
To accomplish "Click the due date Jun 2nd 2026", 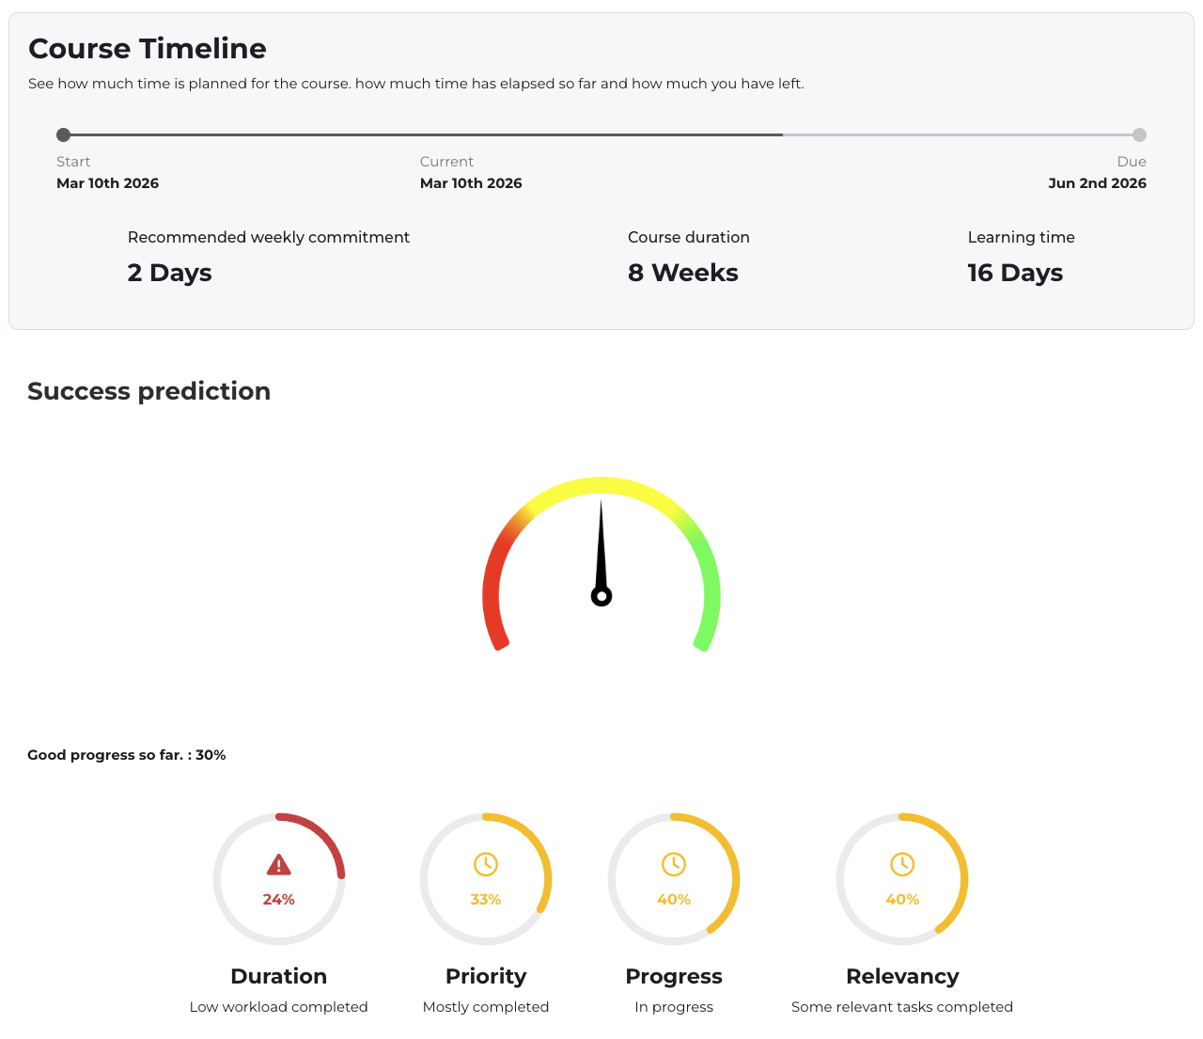I will coord(1097,182).
